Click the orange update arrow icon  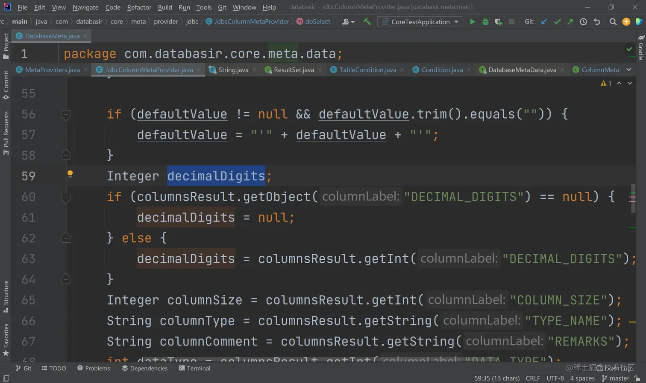[626, 21]
